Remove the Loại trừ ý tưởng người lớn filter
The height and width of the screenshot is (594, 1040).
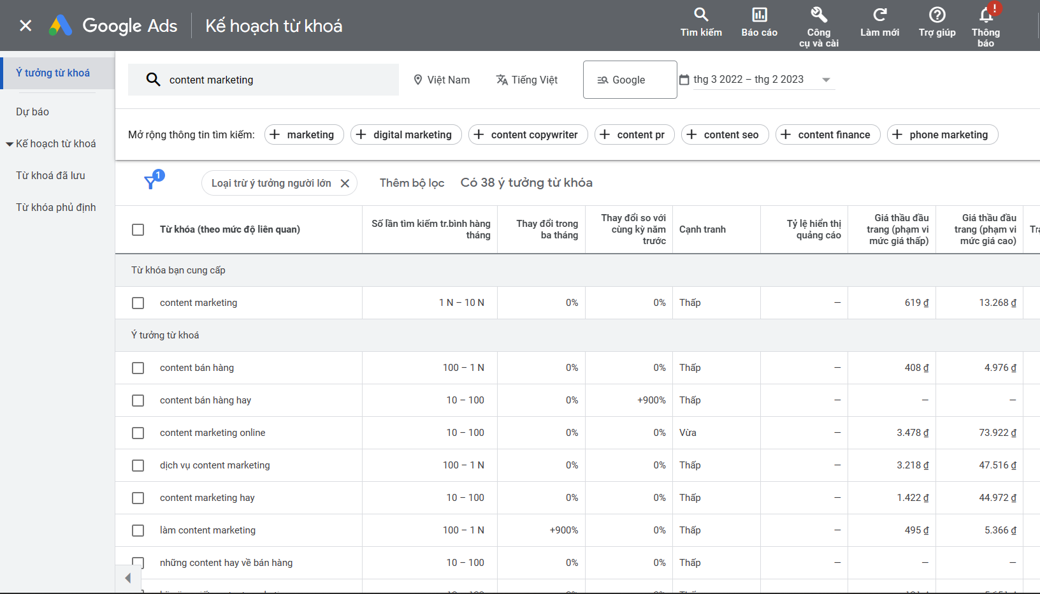pyautogui.click(x=345, y=184)
